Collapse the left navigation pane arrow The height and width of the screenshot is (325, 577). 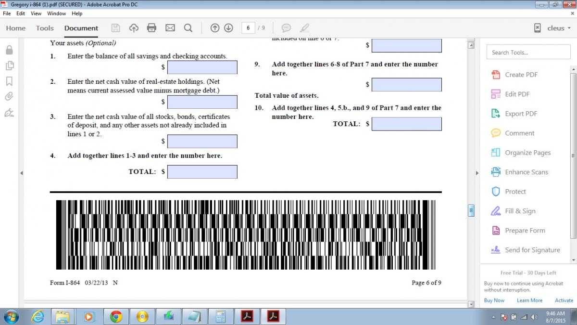pos(21,173)
